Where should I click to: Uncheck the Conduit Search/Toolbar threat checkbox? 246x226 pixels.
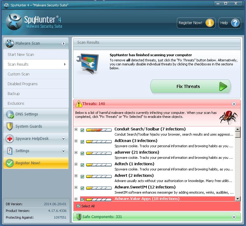[82, 130]
